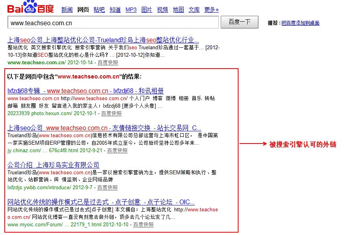Click 把百度添加到桌面 link

tap(300, 23)
